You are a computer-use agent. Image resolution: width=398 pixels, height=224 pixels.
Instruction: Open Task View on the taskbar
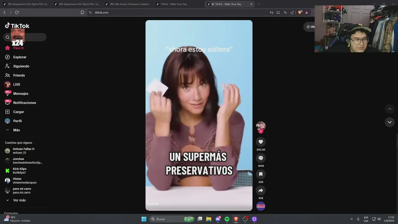point(200,219)
